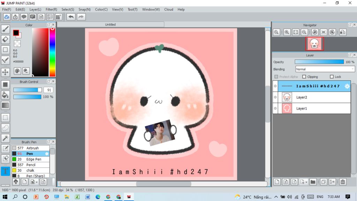Open the add-brush dropdown in Brush panel
Viewport: 357px width, 201px height.
[x=36, y=182]
